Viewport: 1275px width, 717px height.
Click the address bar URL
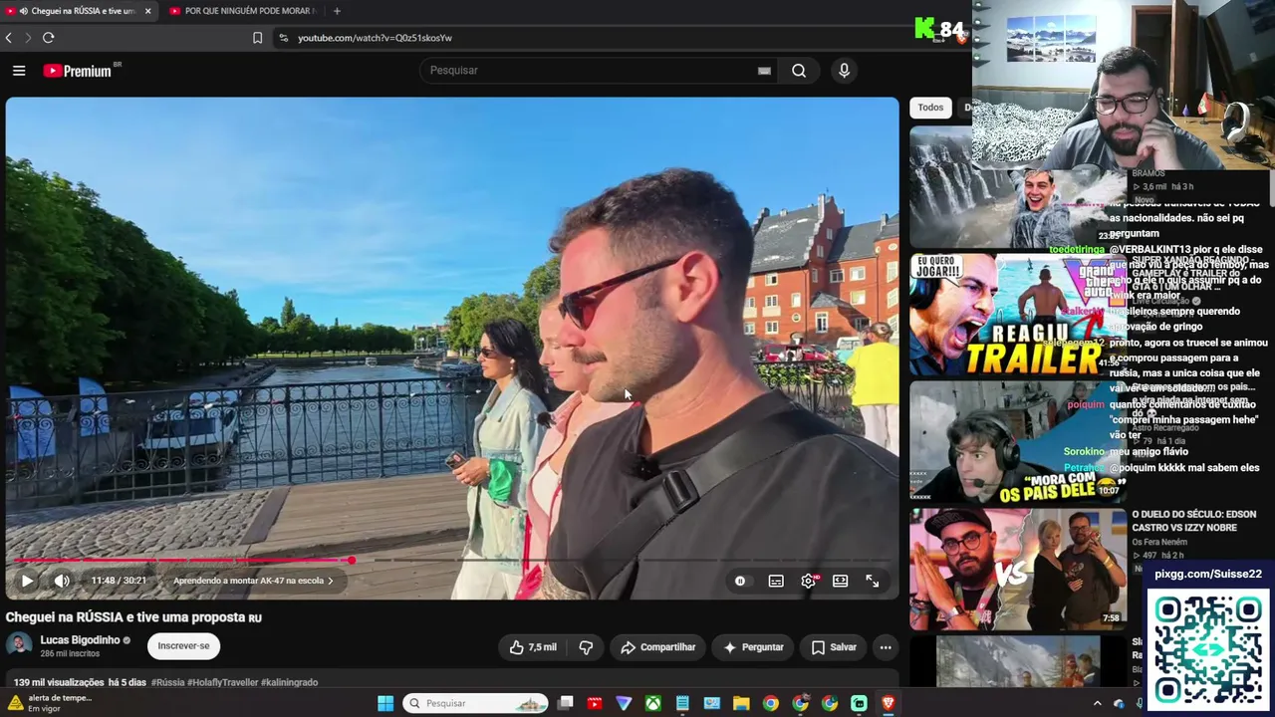tap(375, 38)
